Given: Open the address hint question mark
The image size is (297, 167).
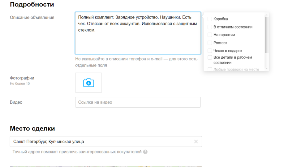Looking at the screenshot, I should [x=145, y=152].
